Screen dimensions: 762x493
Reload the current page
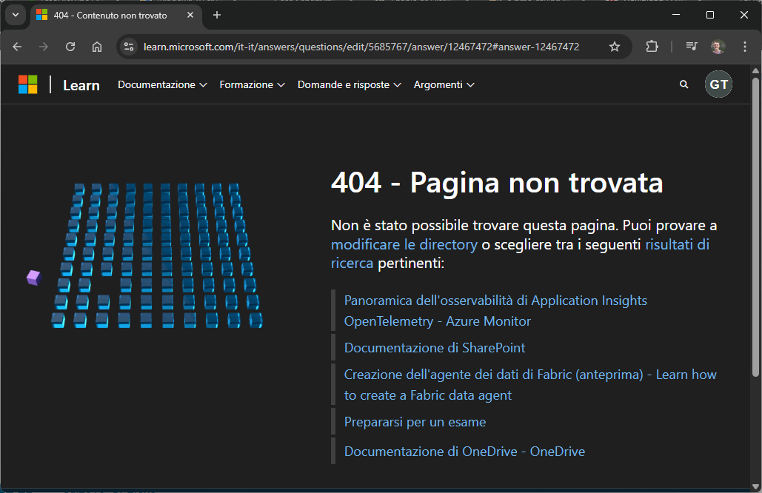pos(70,47)
